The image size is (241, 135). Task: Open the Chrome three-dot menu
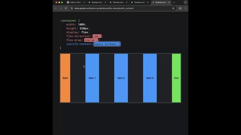pyautogui.click(x=185, y=8)
